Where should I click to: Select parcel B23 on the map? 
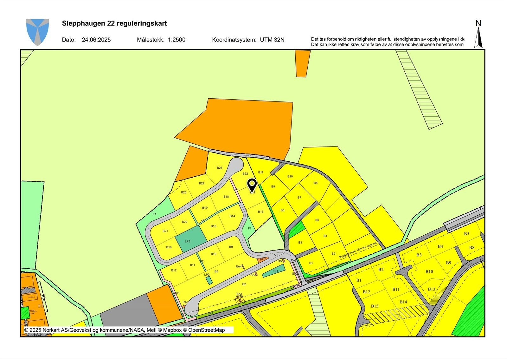pos(220,167)
